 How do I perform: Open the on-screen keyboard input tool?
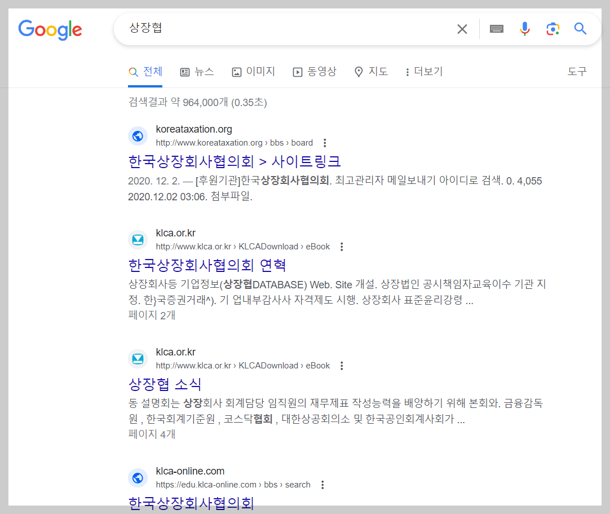497,29
